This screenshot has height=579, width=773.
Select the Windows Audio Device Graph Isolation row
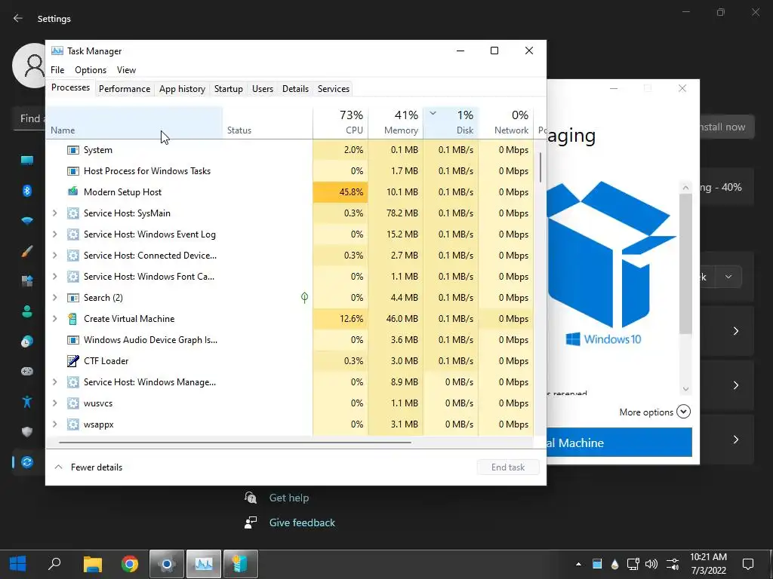pyautogui.click(x=290, y=340)
